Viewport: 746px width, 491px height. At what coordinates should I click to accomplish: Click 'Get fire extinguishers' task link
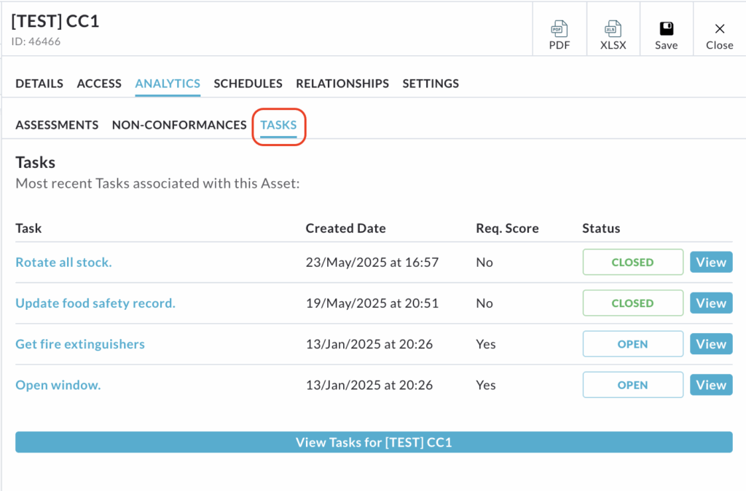pyautogui.click(x=80, y=344)
